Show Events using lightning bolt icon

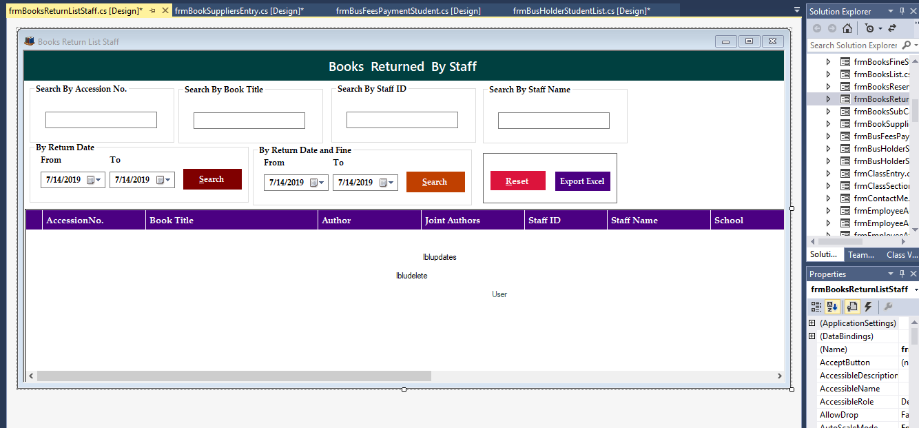(868, 307)
